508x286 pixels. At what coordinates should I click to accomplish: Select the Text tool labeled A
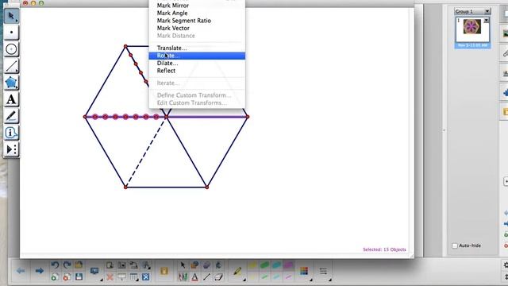pos(11,99)
